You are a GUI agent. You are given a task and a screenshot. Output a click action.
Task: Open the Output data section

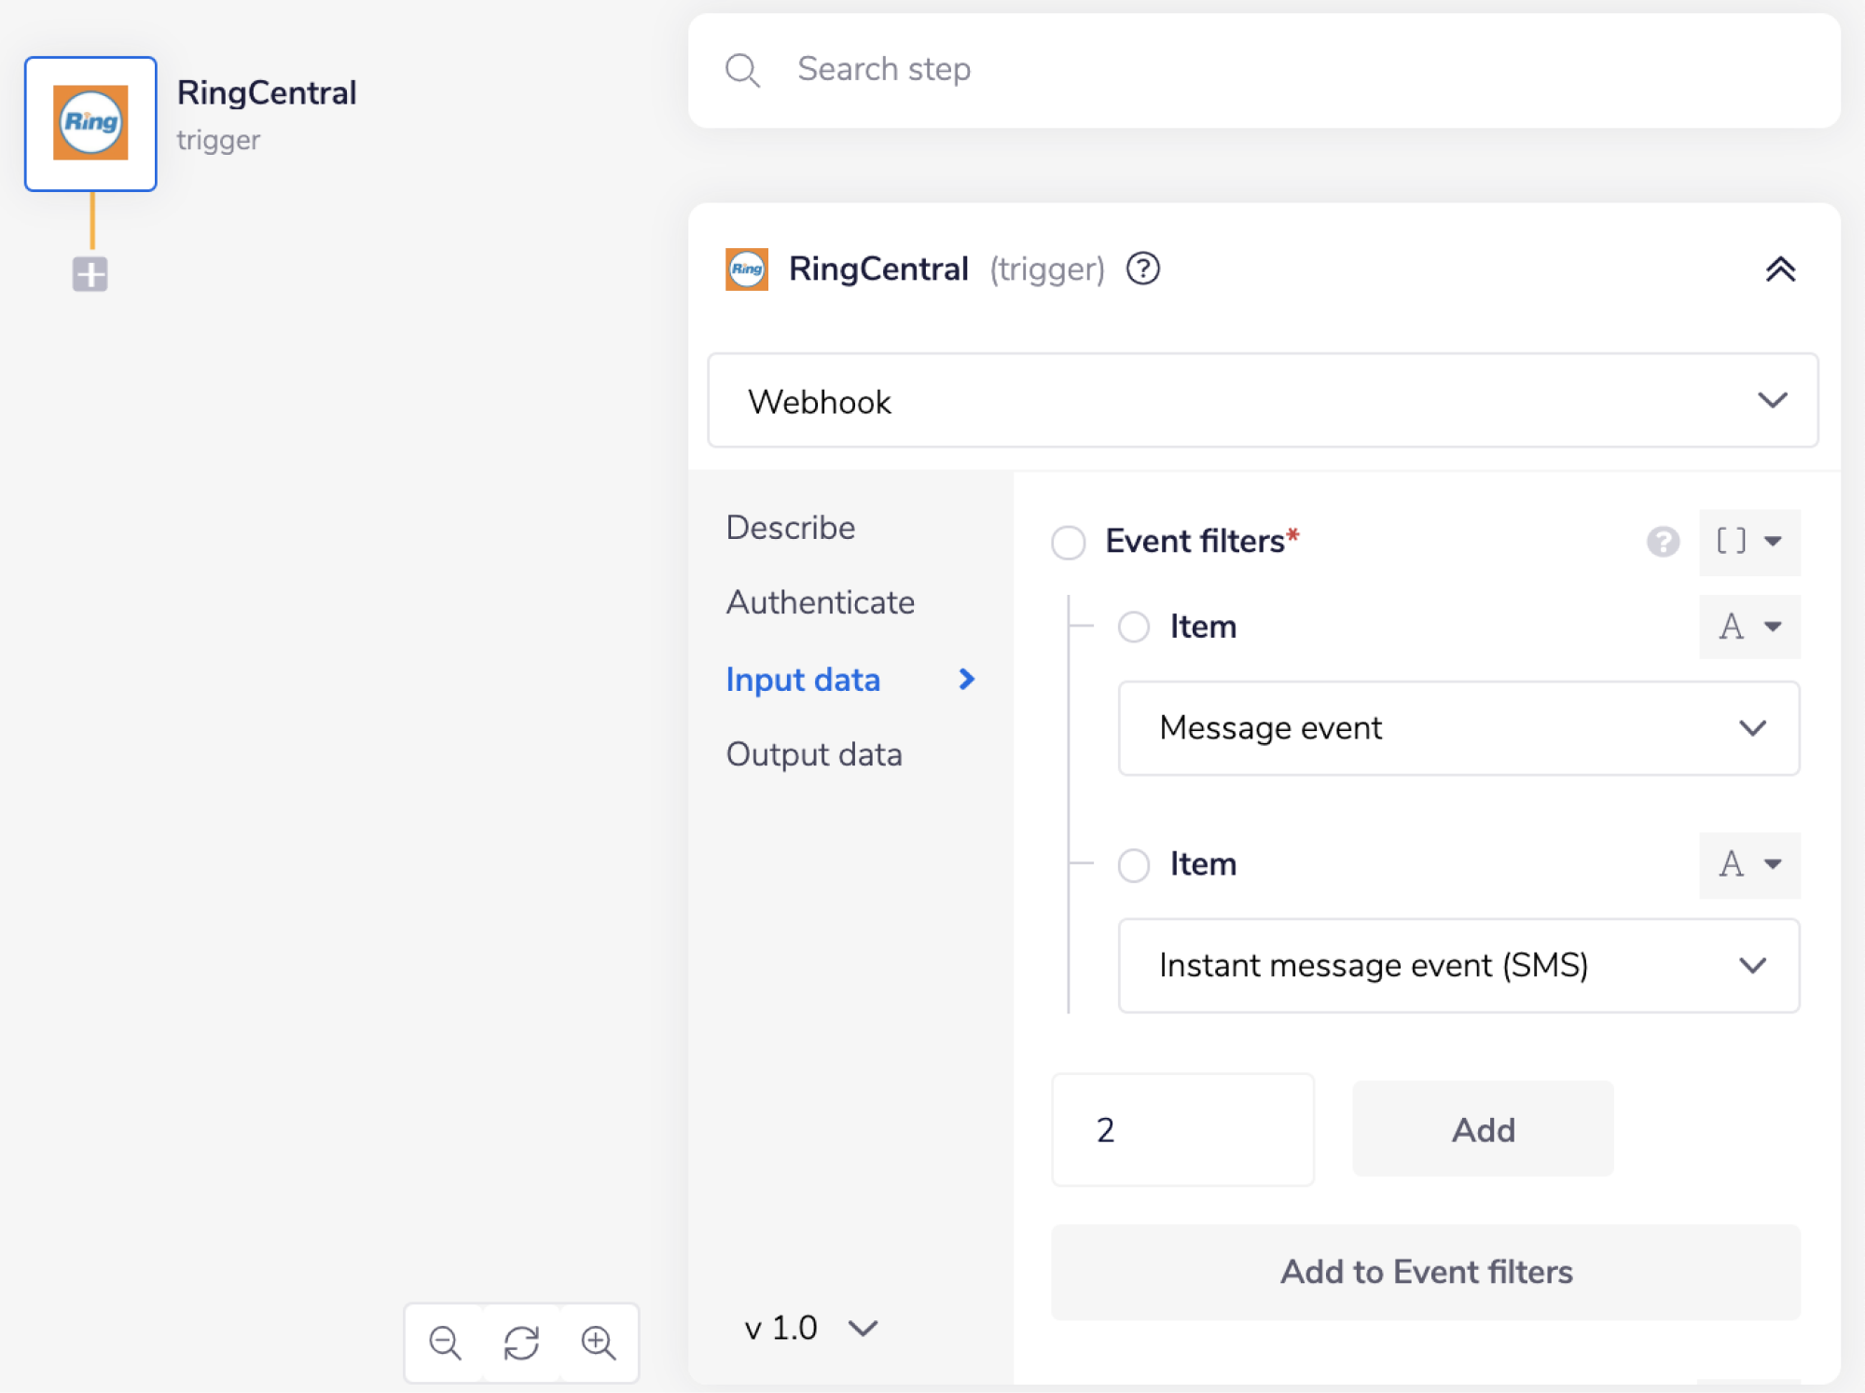coord(814,754)
